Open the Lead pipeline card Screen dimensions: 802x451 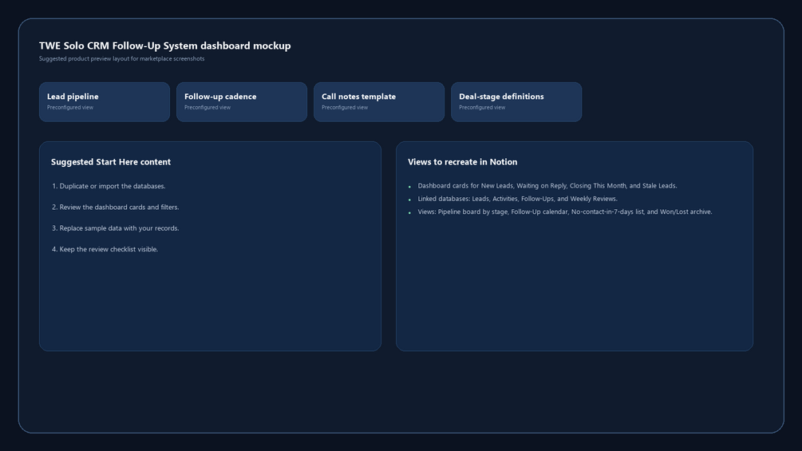point(105,101)
